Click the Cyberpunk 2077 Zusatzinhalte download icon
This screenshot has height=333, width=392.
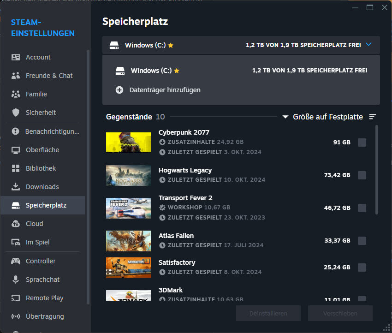(162, 142)
